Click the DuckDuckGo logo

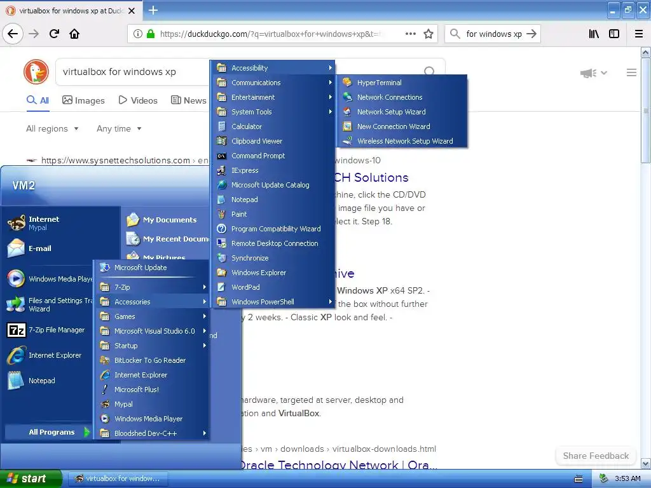click(36, 72)
